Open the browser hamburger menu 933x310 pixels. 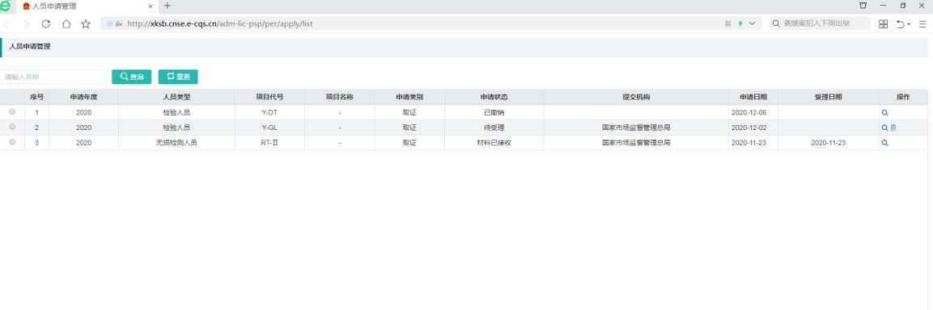[922, 23]
